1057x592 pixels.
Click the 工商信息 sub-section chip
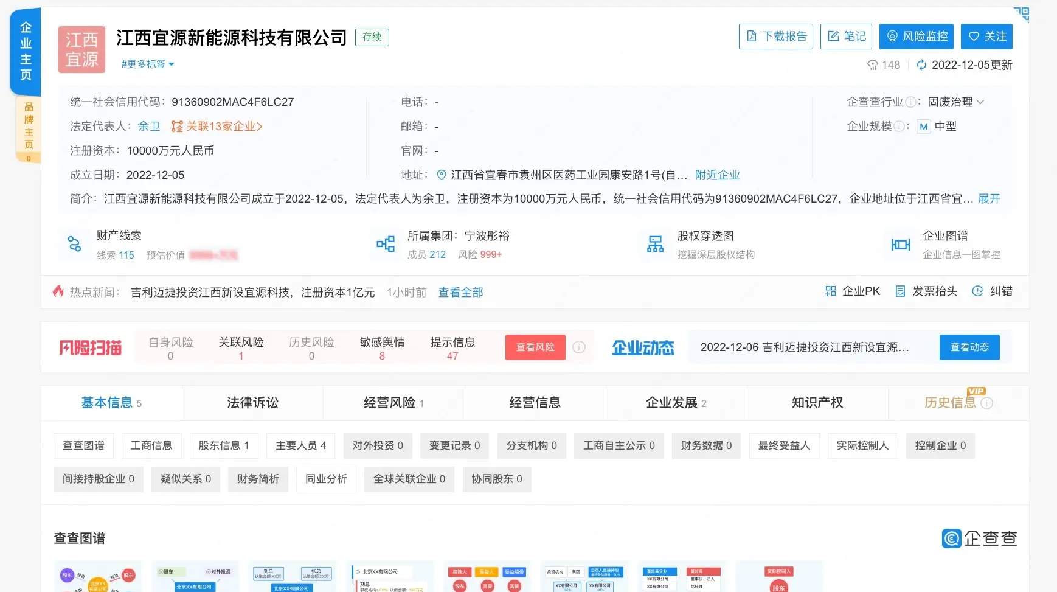(151, 446)
